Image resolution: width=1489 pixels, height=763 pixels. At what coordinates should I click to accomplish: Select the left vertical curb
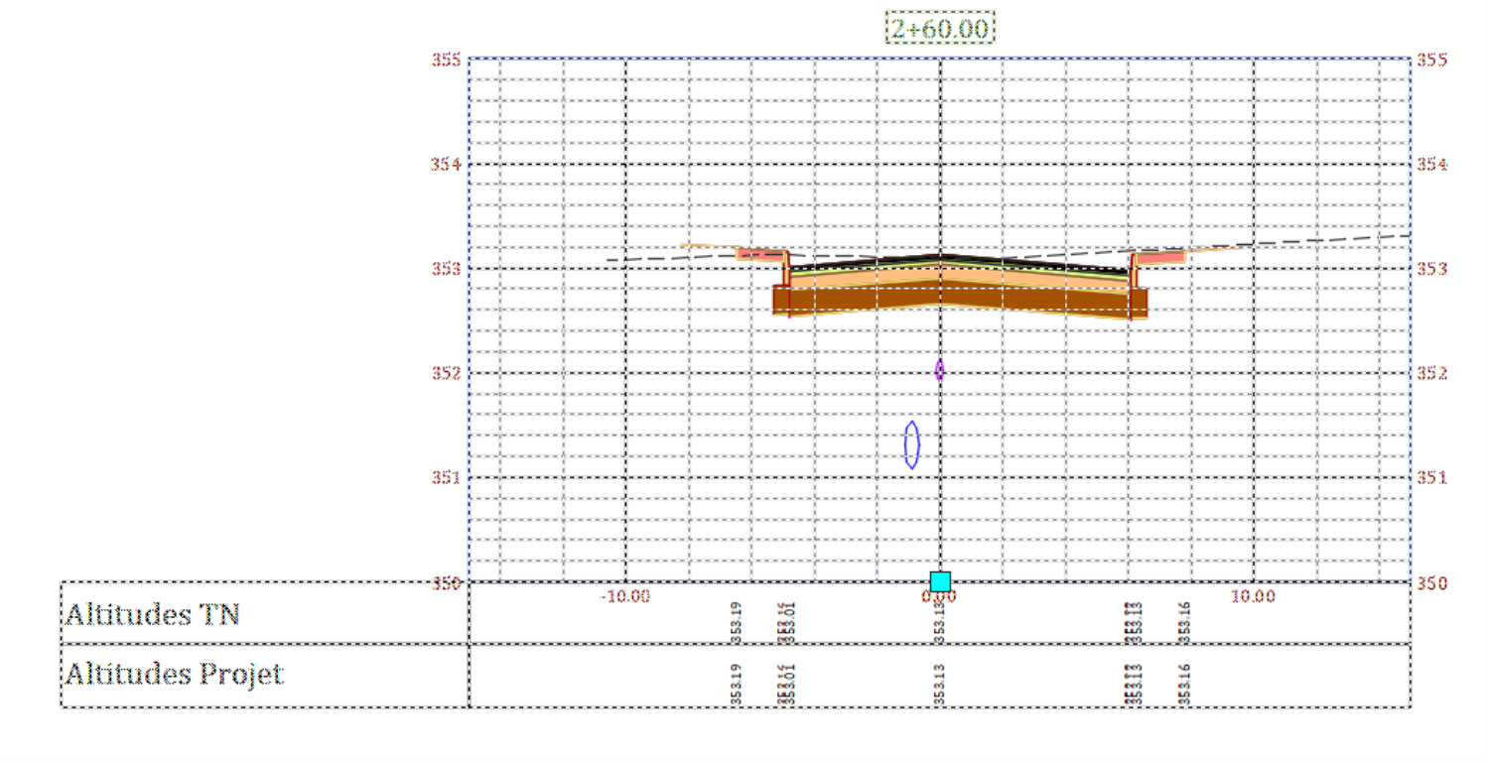(787, 270)
